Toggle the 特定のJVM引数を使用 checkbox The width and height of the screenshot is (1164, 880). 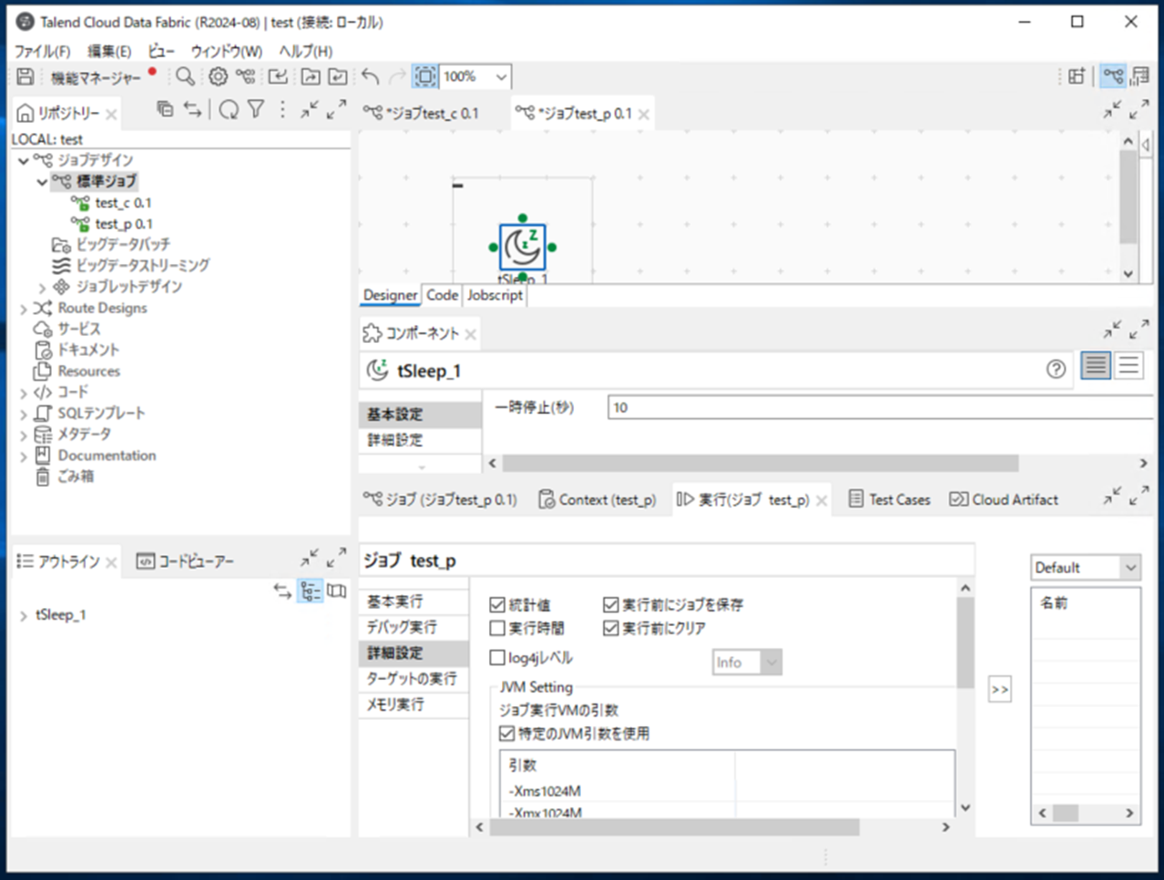coord(507,733)
